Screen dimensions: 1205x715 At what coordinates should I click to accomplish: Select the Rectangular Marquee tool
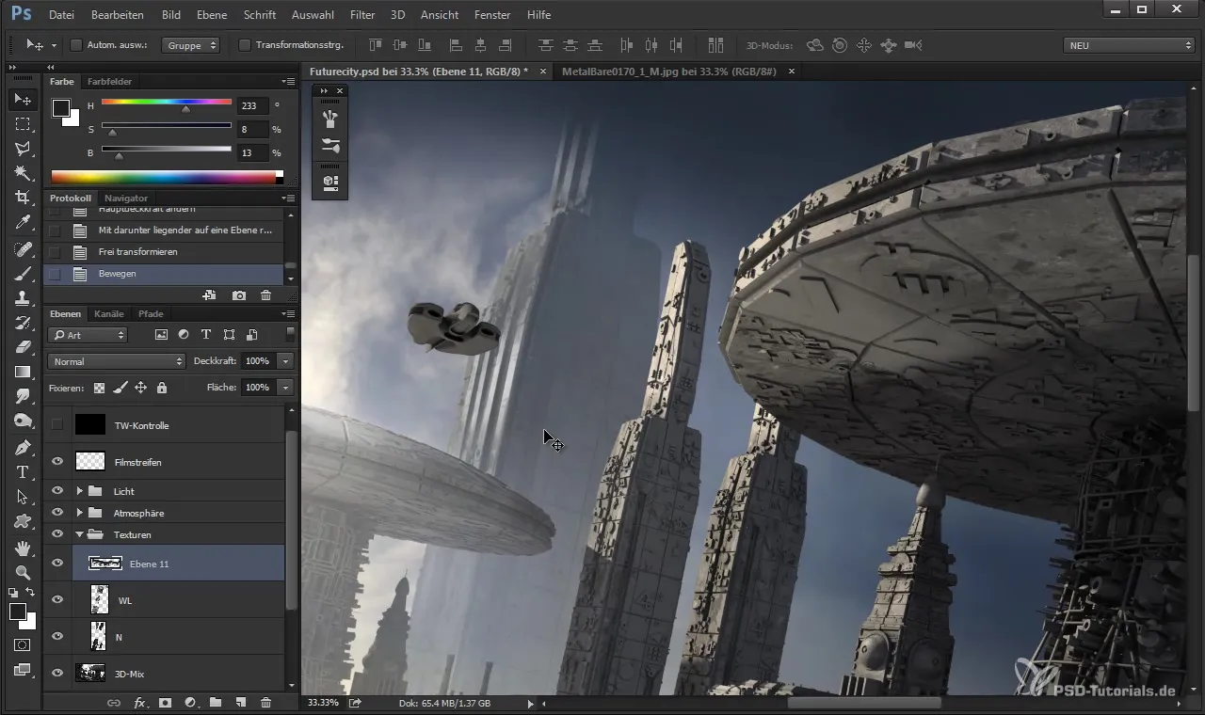[23, 124]
